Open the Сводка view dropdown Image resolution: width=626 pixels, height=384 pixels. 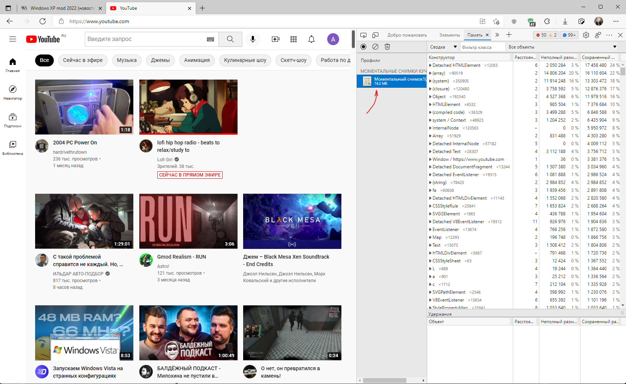[443, 47]
